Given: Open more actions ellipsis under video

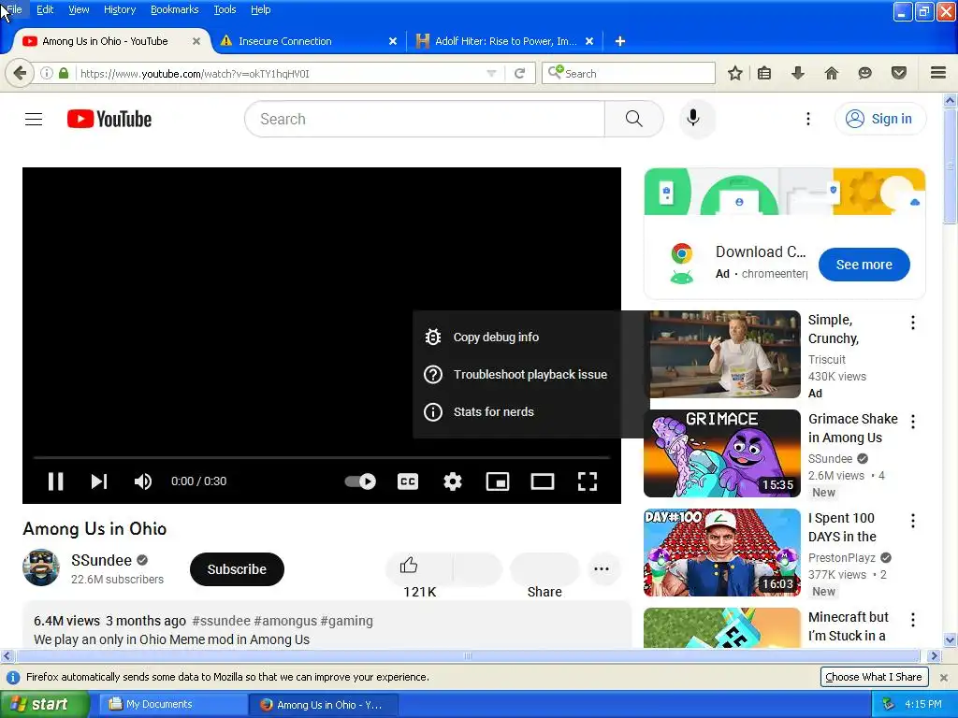Looking at the screenshot, I should coord(602,568).
